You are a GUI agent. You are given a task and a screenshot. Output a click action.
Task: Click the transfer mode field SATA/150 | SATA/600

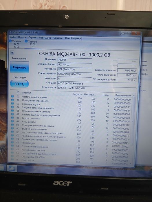(x=74, y=74)
